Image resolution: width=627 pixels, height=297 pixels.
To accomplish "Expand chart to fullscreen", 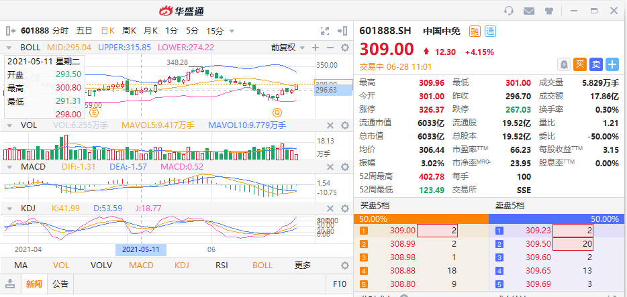I will pyautogui.click(x=325, y=31).
